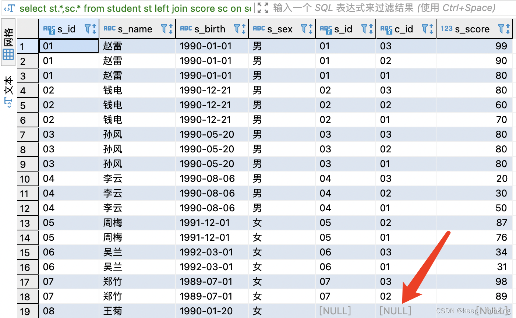The height and width of the screenshot is (318, 516).
Task: Sort by c_id column arrows
Action: click(x=431, y=29)
